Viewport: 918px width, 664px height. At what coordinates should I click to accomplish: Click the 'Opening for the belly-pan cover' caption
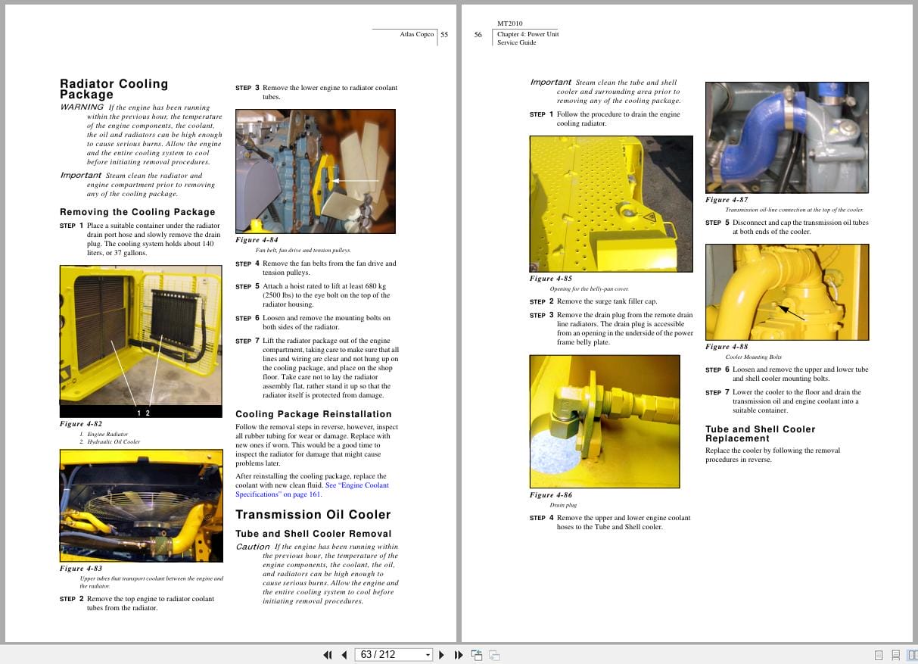click(x=588, y=289)
